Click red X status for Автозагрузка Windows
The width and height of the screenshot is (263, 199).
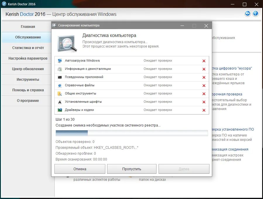coord(204,61)
